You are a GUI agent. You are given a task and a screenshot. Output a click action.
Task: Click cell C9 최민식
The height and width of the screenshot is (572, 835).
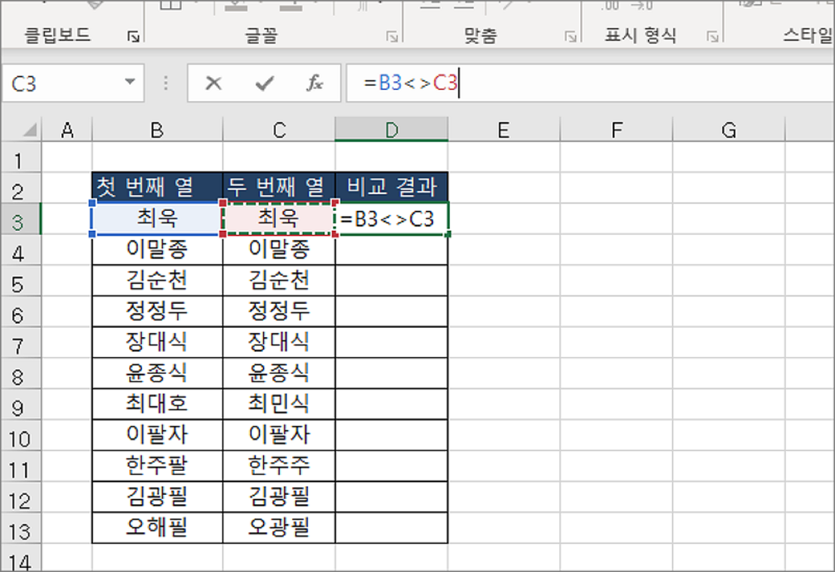point(279,404)
